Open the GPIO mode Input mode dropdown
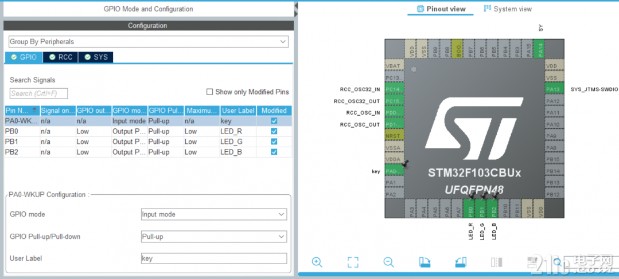Image resolution: width=619 pixels, height=279 pixels. click(214, 214)
